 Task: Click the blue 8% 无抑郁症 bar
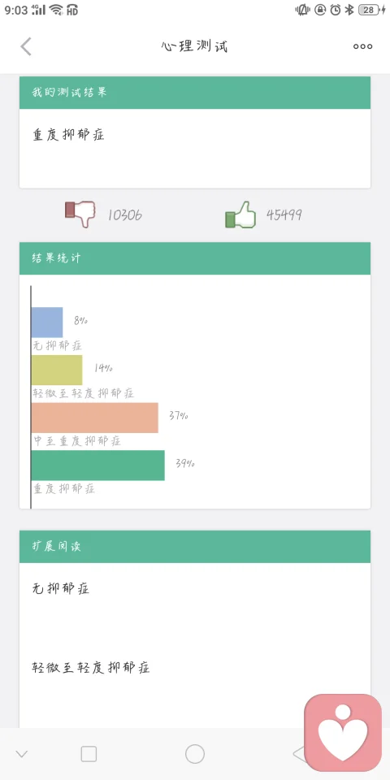[47, 323]
